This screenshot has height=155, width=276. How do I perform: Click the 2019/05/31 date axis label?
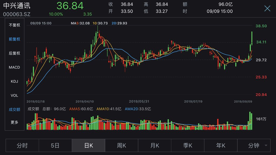(139, 101)
